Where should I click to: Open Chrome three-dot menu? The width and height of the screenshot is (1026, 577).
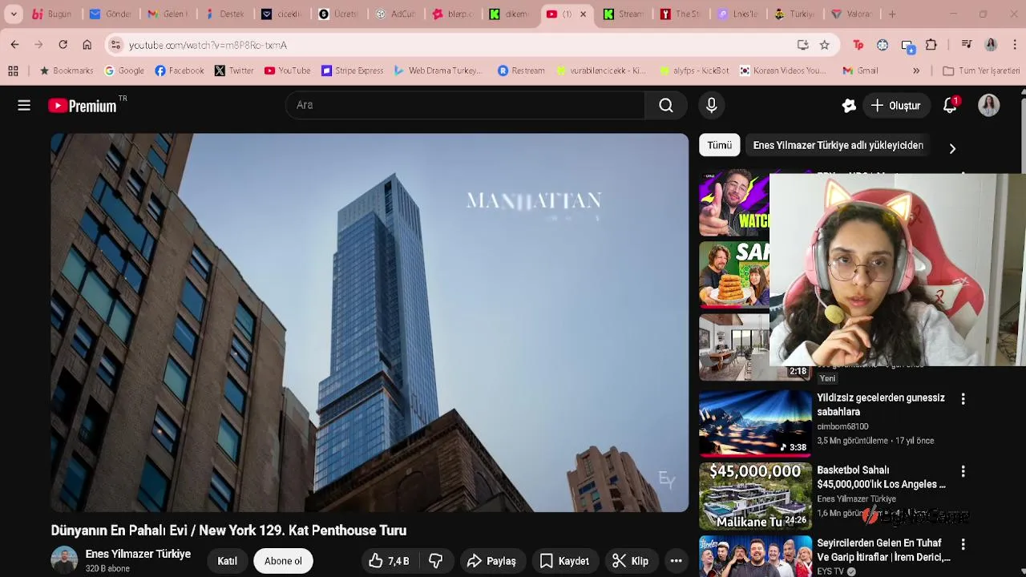point(1015,45)
